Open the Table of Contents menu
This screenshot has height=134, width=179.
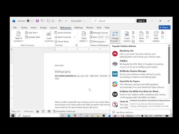18,37
